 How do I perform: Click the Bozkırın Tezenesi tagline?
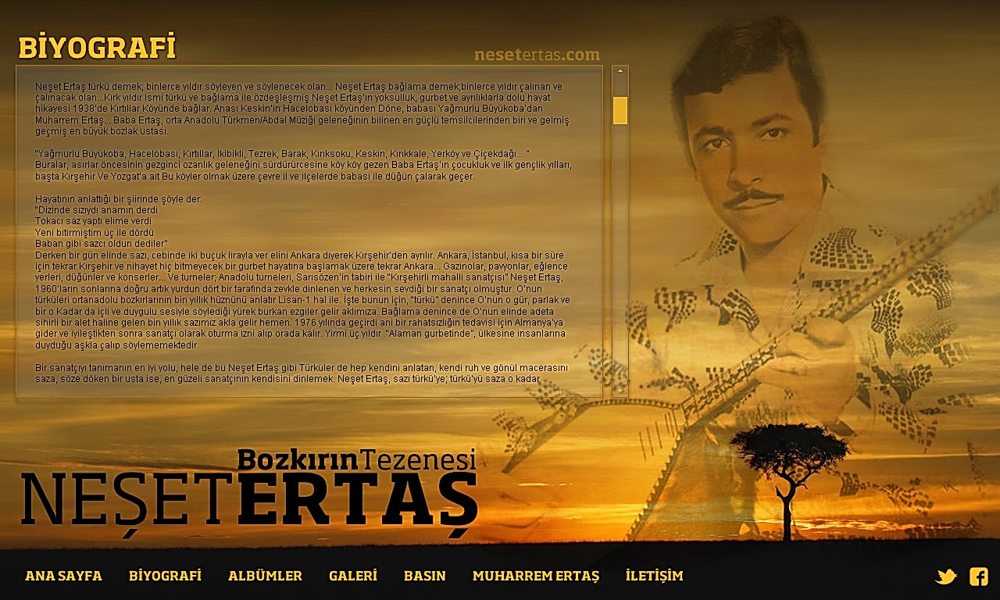(356, 459)
